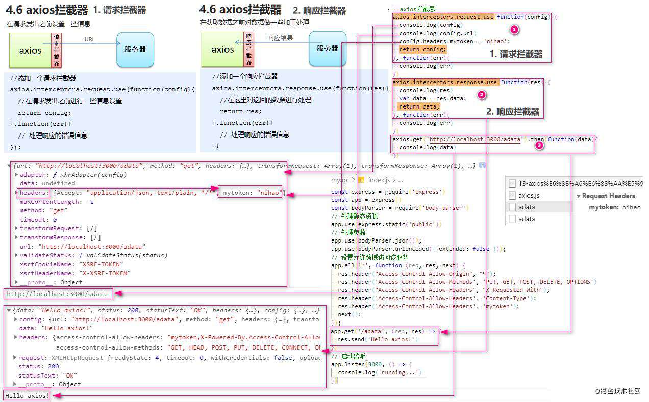Viewport: 649px width, 402px height.
Task: Click the maxContentLength: -1 property
Action: (57, 202)
